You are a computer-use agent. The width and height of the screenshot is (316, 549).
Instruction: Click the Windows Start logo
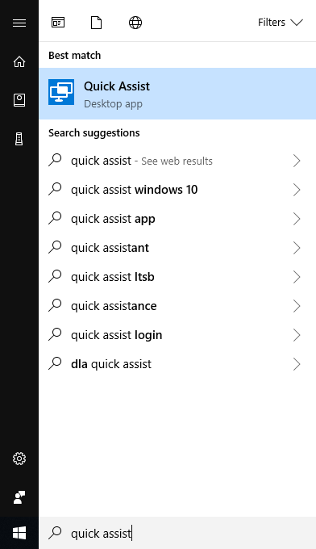(x=19, y=533)
